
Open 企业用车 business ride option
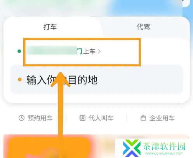[158, 118]
